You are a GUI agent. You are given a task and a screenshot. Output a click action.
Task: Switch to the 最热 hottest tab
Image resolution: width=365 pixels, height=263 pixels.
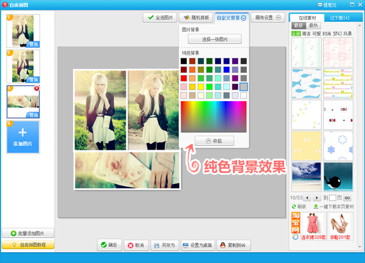(x=313, y=26)
